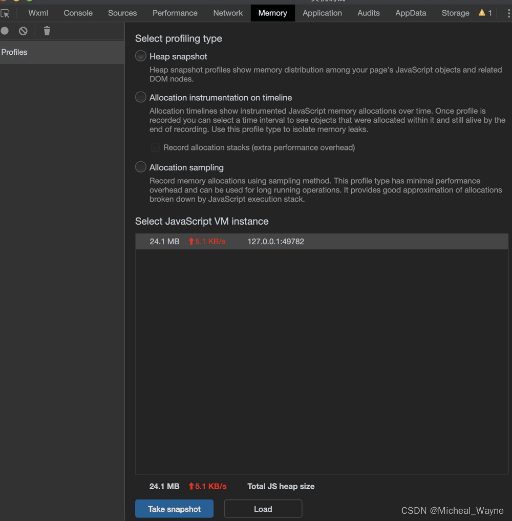Switch to the Network tab
Viewport: 512px width, 521px height.
point(228,13)
